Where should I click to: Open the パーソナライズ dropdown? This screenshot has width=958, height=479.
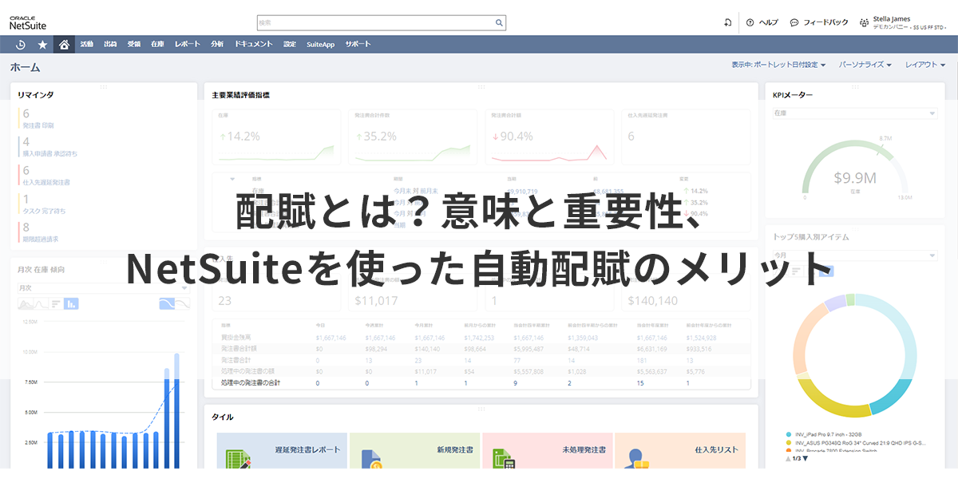[x=865, y=65]
